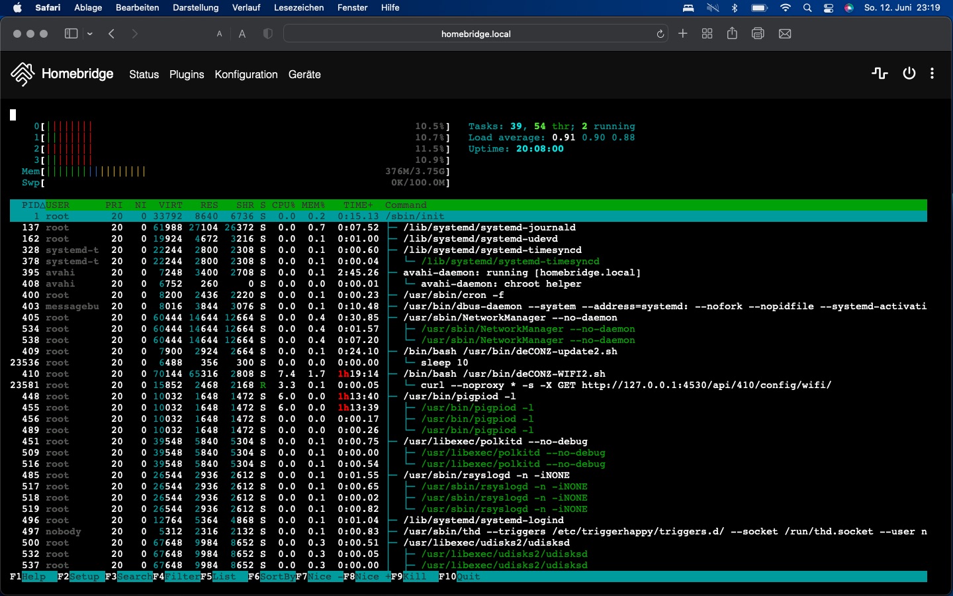Screen dimensions: 953x596
Task: Open a new tab with plus icon
Action: 683,34
